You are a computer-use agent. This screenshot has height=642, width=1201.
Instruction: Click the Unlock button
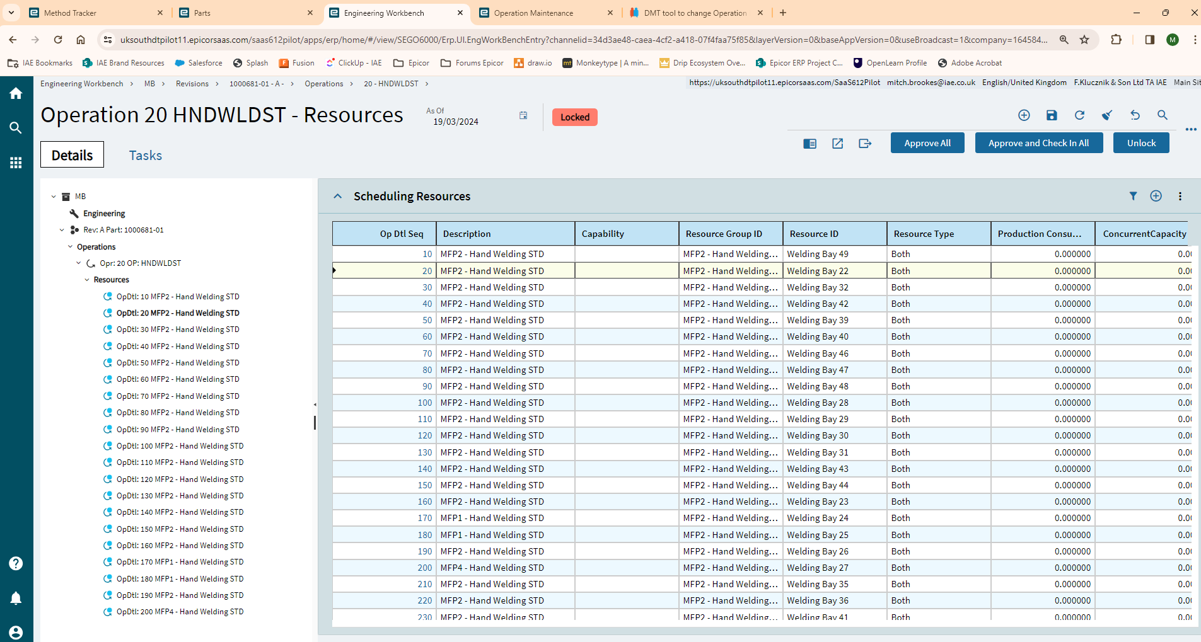pos(1140,142)
